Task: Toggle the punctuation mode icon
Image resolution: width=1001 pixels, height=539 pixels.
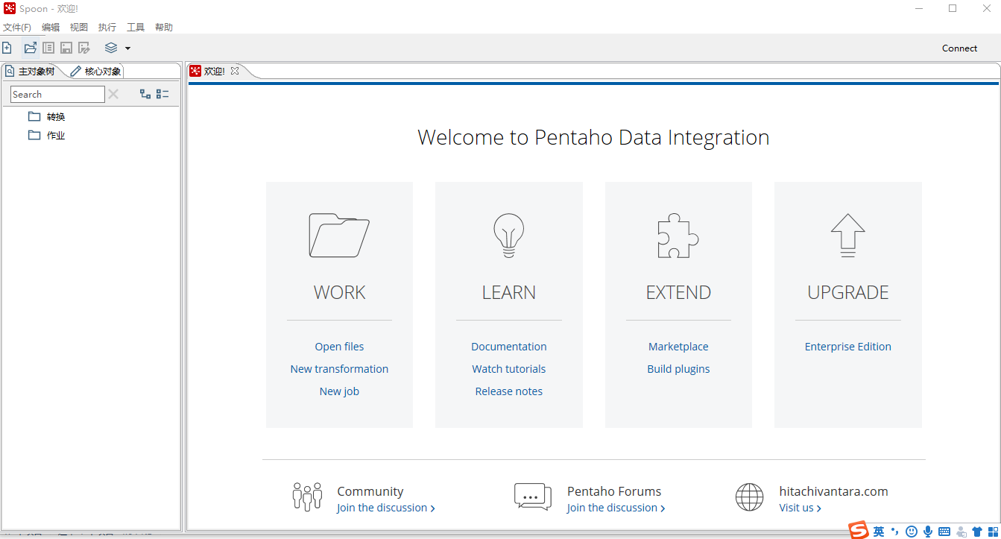Action: [x=894, y=532]
